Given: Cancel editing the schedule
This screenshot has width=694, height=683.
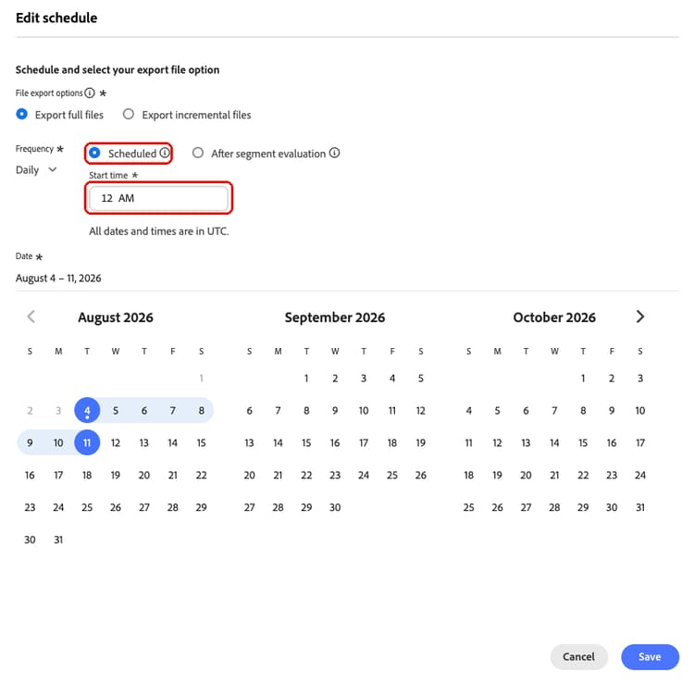Looking at the screenshot, I should (x=579, y=657).
